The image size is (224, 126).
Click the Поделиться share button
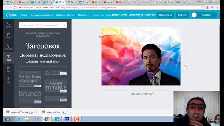[x=166, y=15]
